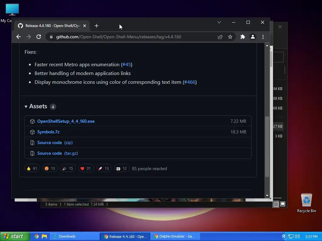The image size is (322, 241).
Task: React with party popper (15)
Action: tap(68, 169)
